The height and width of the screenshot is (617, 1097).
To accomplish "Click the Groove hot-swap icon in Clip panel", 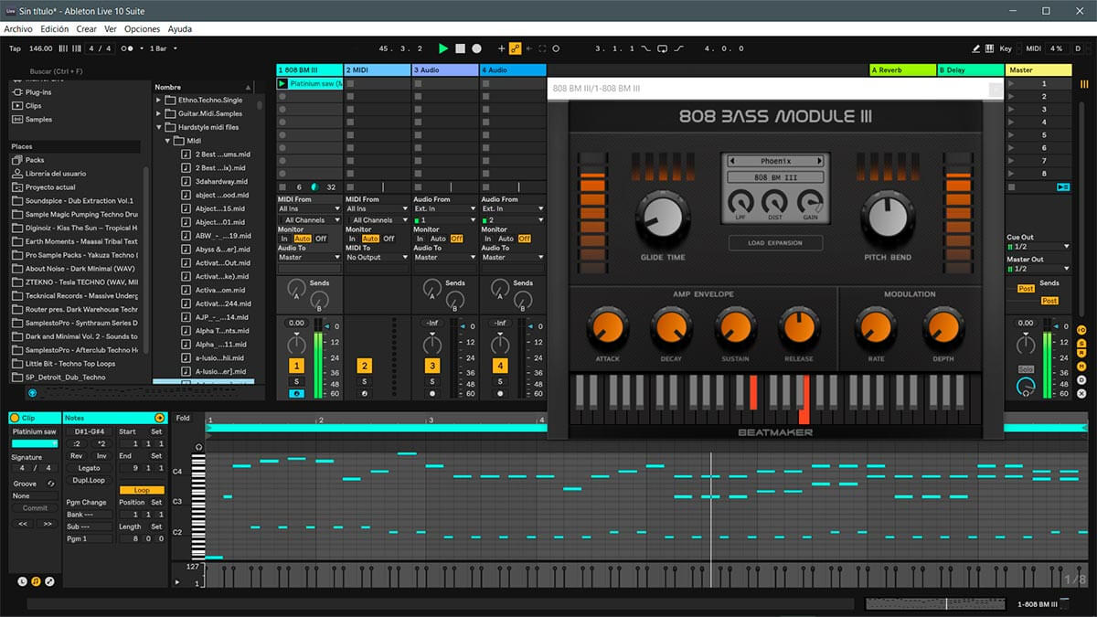I will [51, 484].
